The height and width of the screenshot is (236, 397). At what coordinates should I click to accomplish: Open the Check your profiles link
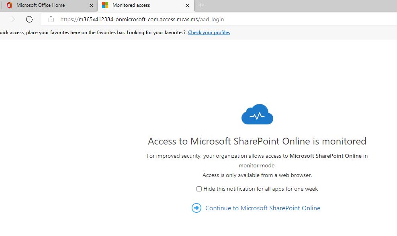click(x=209, y=33)
